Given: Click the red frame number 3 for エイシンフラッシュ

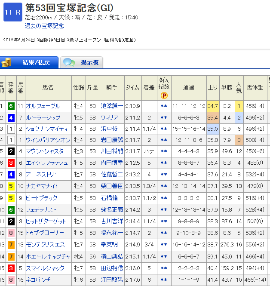Looking at the screenshot, I should point(11,163).
